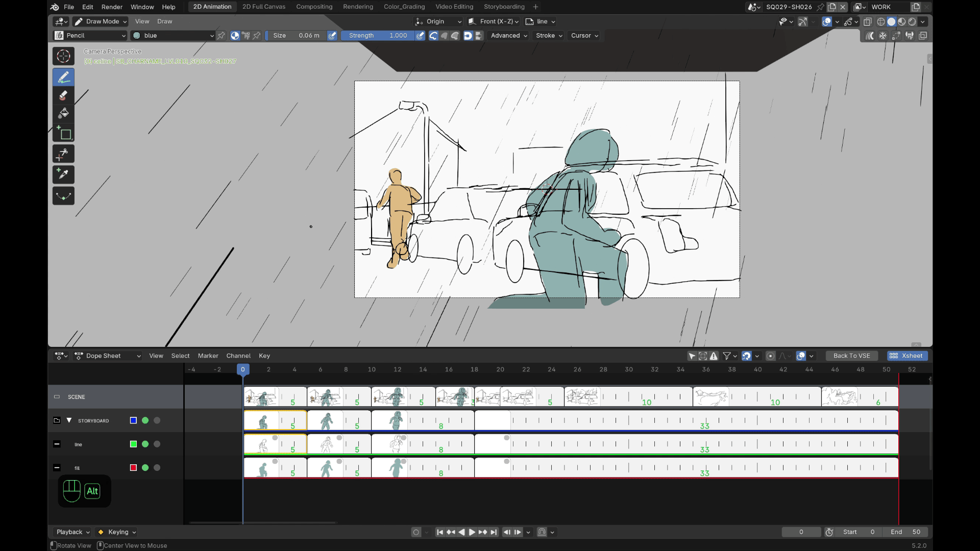980x551 pixels.
Task: Click the Xsheet button
Action: coord(906,356)
